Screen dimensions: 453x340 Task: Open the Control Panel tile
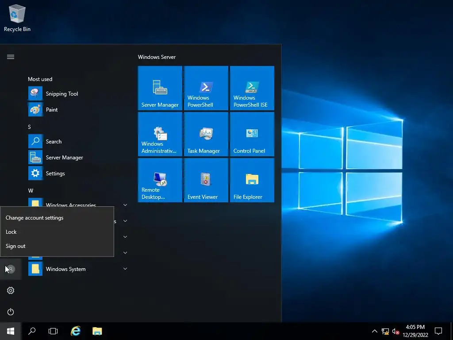pos(252,134)
